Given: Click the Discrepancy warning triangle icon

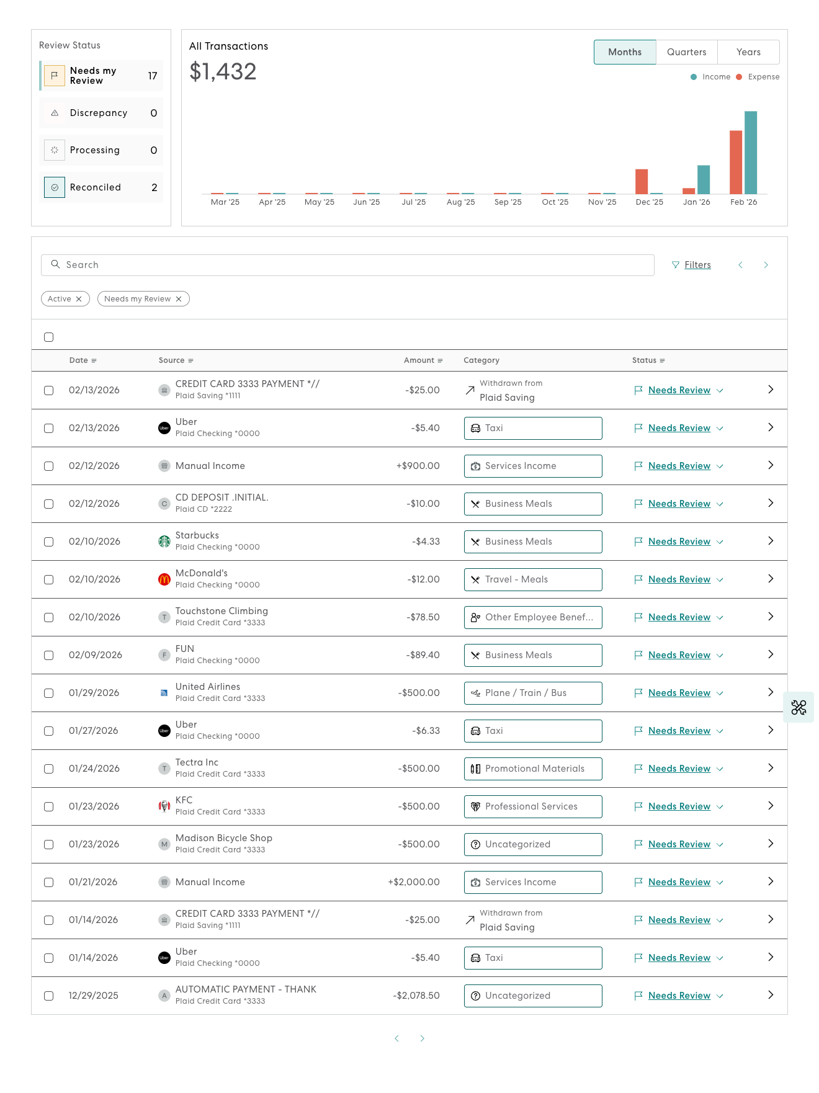Looking at the screenshot, I should coord(55,113).
